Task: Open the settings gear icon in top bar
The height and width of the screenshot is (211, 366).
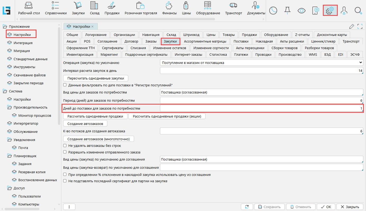Action: coord(330,11)
